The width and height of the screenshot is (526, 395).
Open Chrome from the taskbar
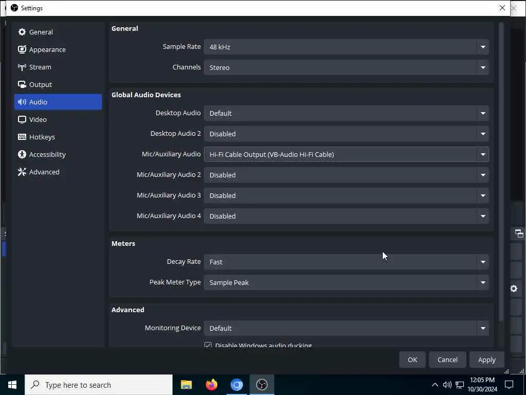tap(236, 385)
